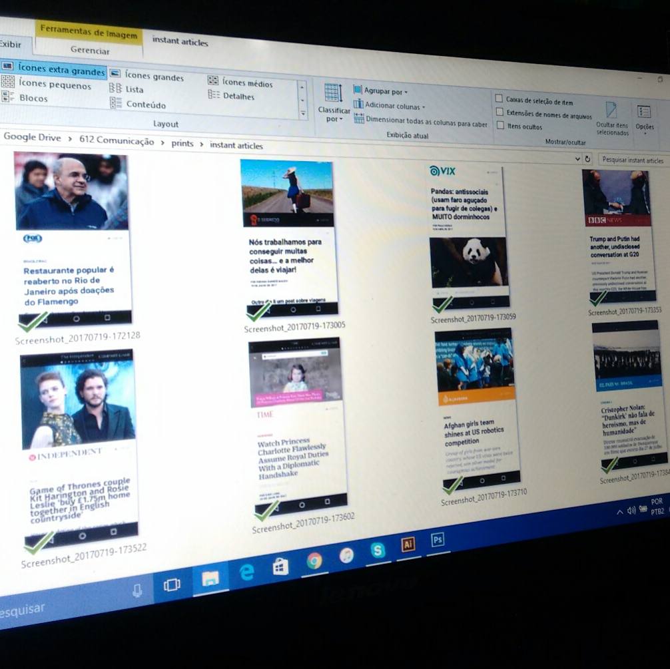
Task: Enable Caixas de seleção de item
Action: pos(499,99)
